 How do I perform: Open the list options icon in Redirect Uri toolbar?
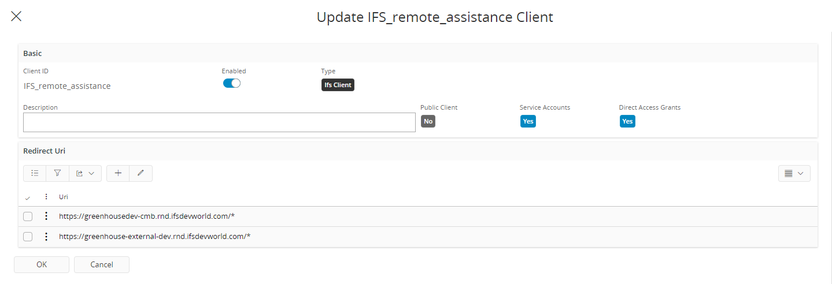[x=35, y=173]
